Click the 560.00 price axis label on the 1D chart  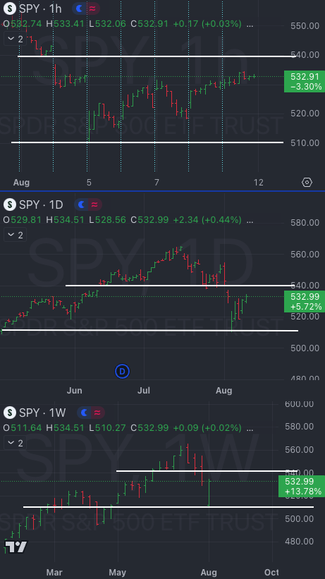click(x=305, y=254)
